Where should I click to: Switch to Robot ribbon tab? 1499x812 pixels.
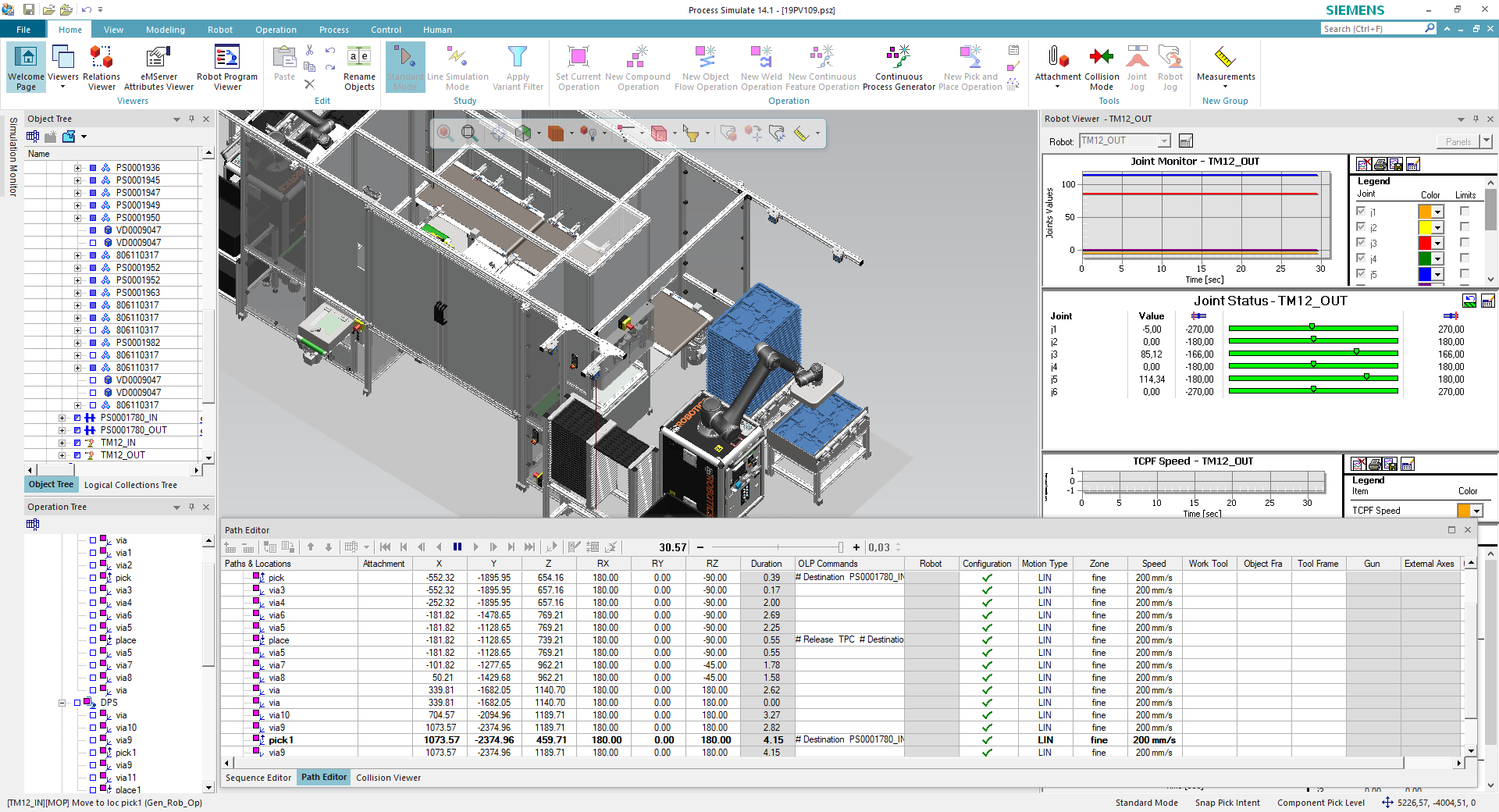[x=220, y=30]
